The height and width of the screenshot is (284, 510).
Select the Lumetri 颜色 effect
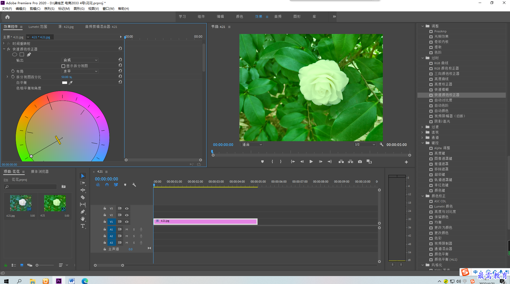tap(443, 206)
